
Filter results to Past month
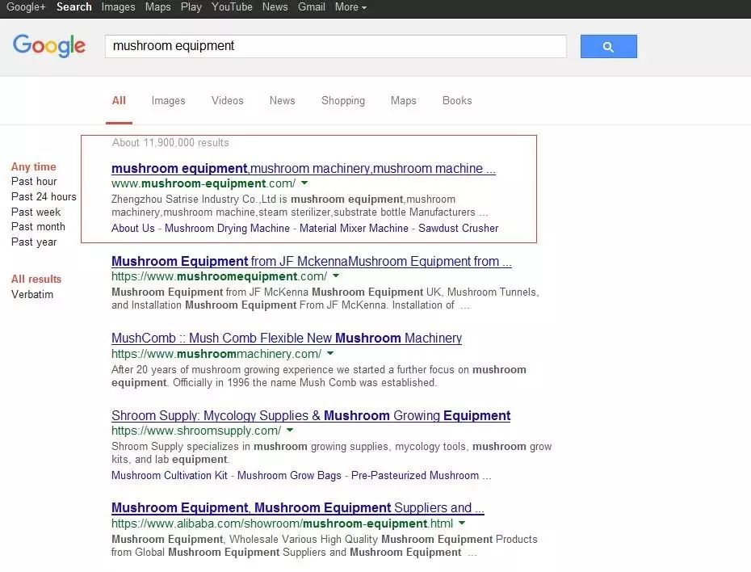coord(38,226)
